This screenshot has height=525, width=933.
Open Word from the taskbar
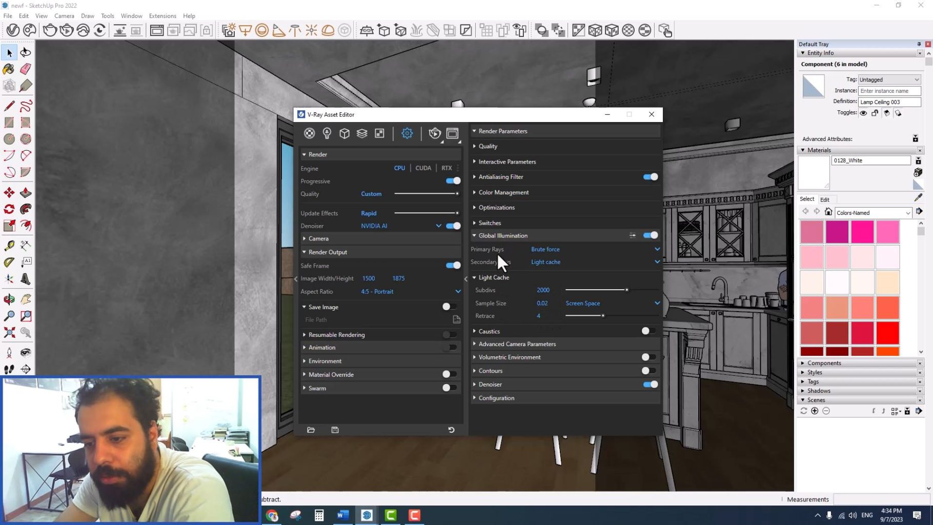[343, 515]
